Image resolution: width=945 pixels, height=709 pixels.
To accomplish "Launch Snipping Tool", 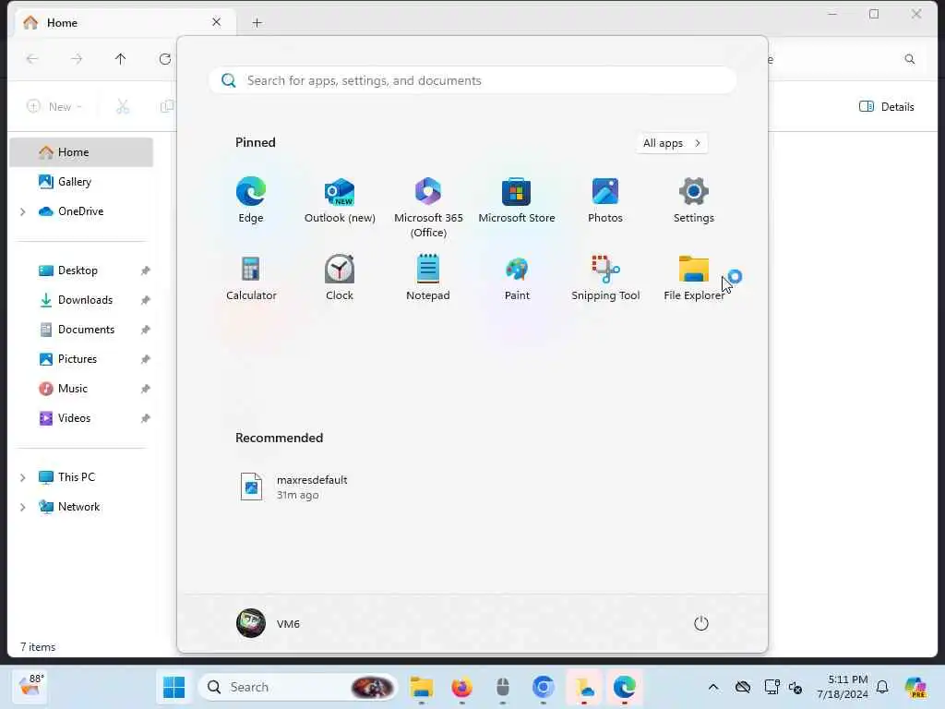I will [x=605, y=277].
